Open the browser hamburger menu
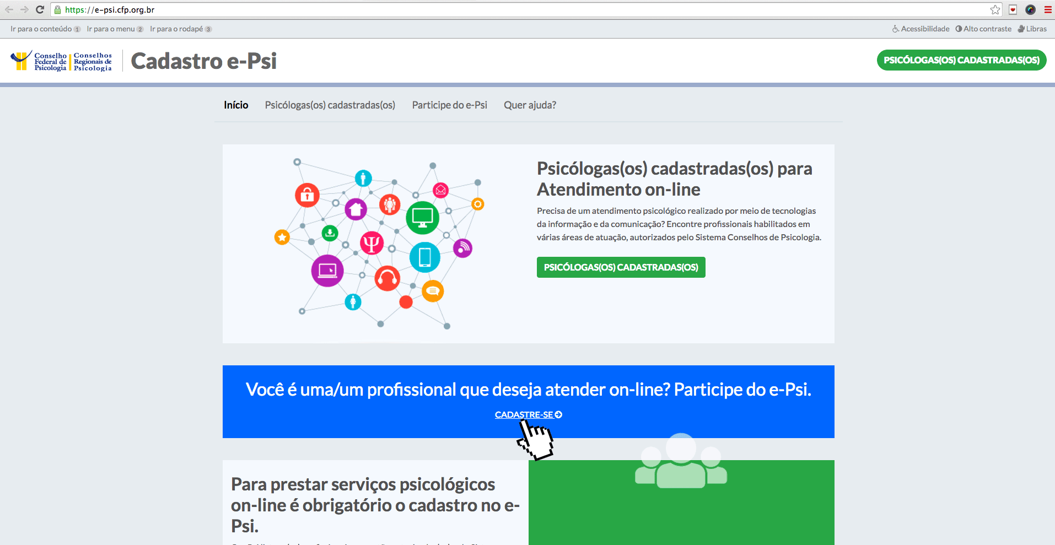This screenshot has height=545, width=1055. point(1048,9)
